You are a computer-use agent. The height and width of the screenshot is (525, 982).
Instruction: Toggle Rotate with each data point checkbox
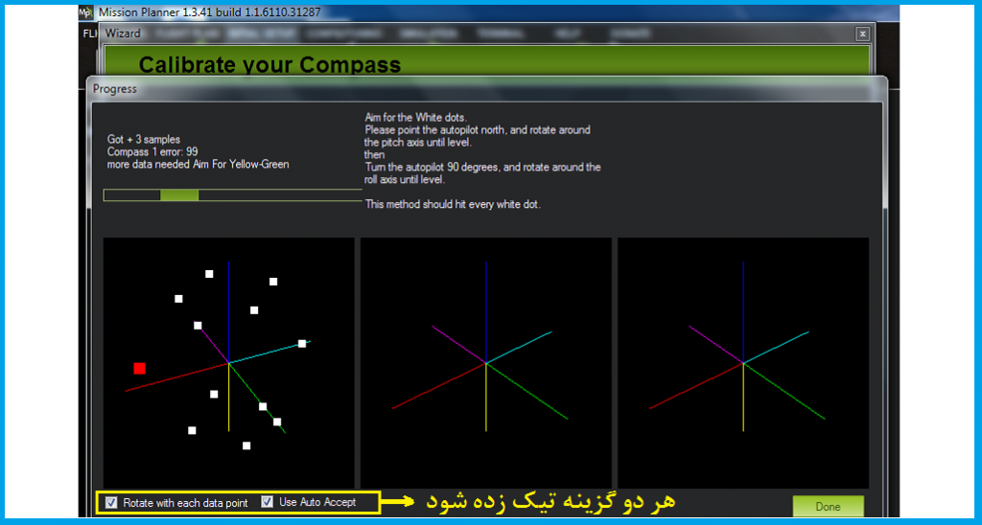(112, 503)
